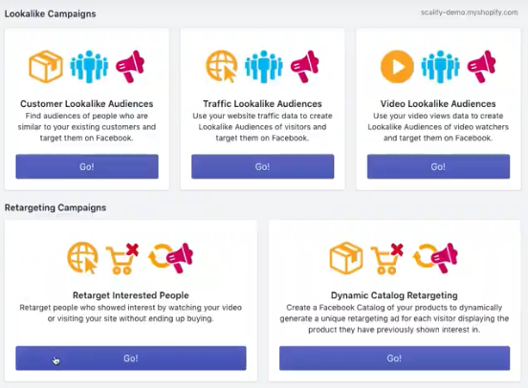
Task: Launch Traffic Lookalike Audiences via Go! button
Action: coord(263,166)
